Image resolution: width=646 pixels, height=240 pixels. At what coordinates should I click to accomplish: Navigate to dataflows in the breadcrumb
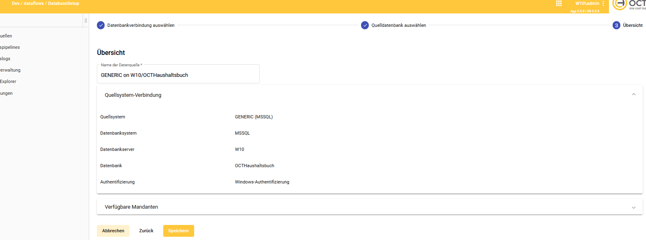coord(33,3)
